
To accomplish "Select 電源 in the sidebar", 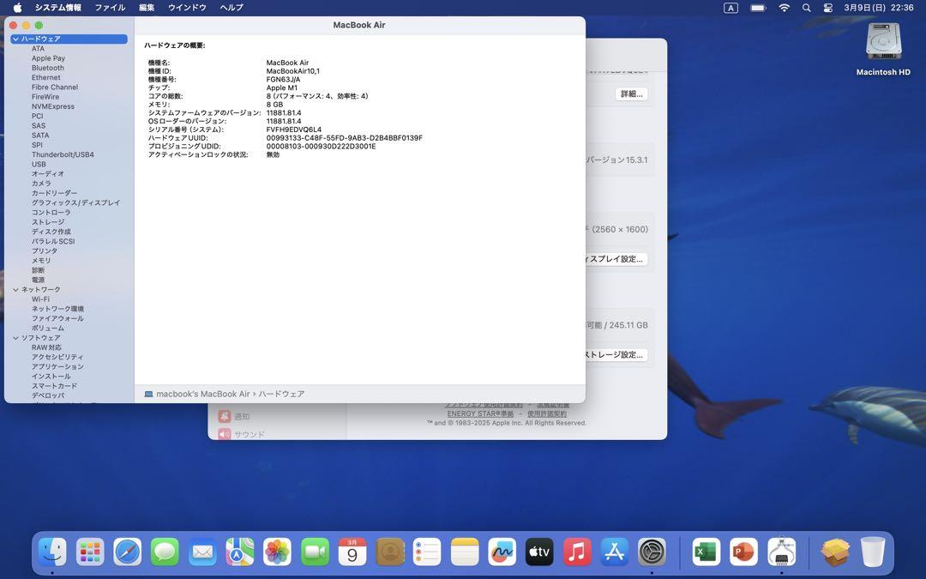I will click(39, 280).
